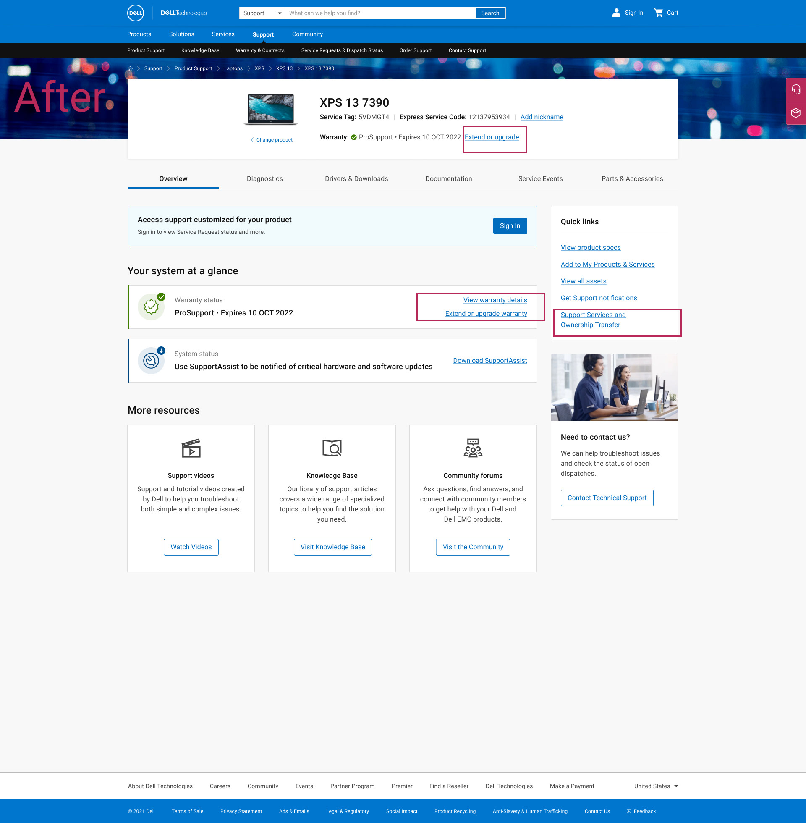Image resolution: width=806 pixels, height=823 pixels.
Task: Select Warranty & Contracts in the subnav
Action: pos(260,50)
